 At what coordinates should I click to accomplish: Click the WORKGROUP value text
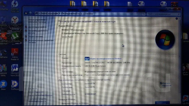(x=90, y=94)
